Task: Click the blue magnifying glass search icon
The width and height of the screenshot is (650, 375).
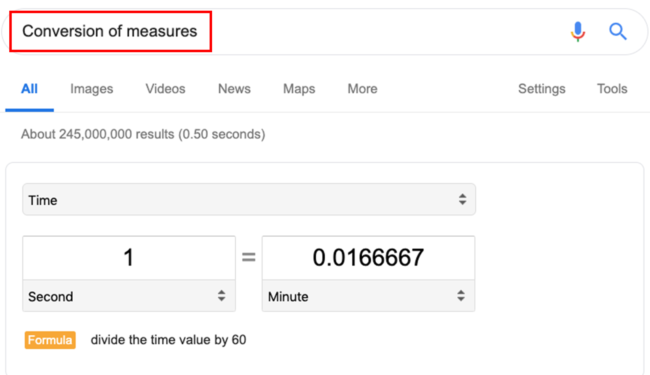Action: click(618, 31)
